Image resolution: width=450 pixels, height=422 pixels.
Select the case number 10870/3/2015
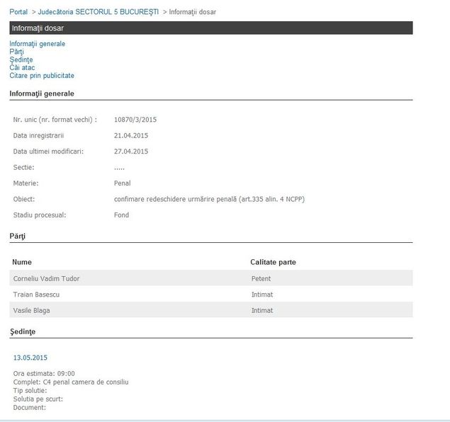(x=135, y=120)
